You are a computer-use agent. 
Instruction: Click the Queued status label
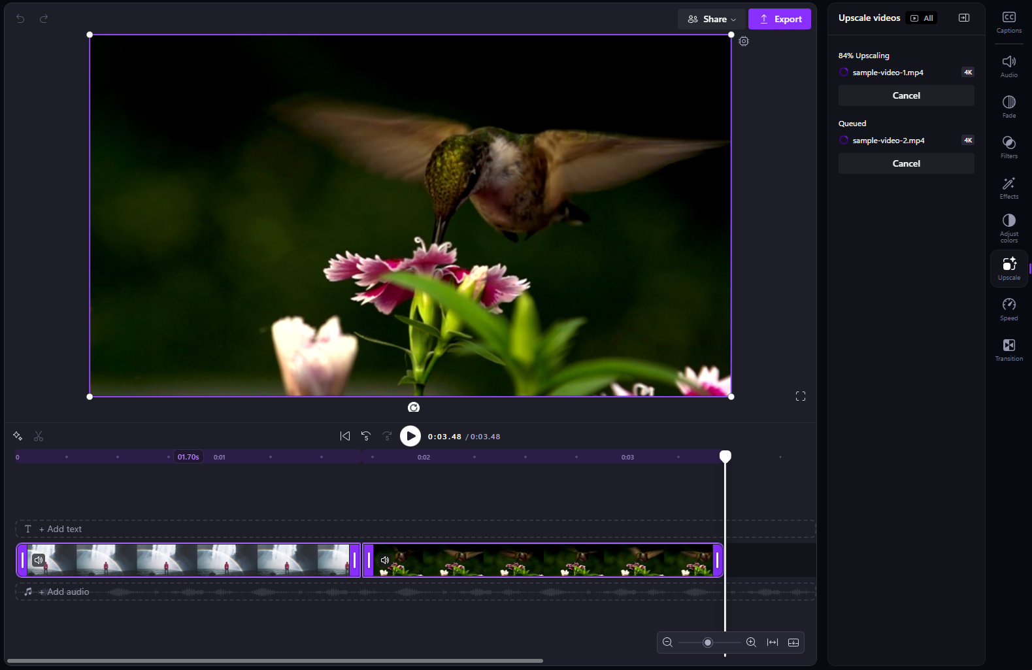coord(852,124)
